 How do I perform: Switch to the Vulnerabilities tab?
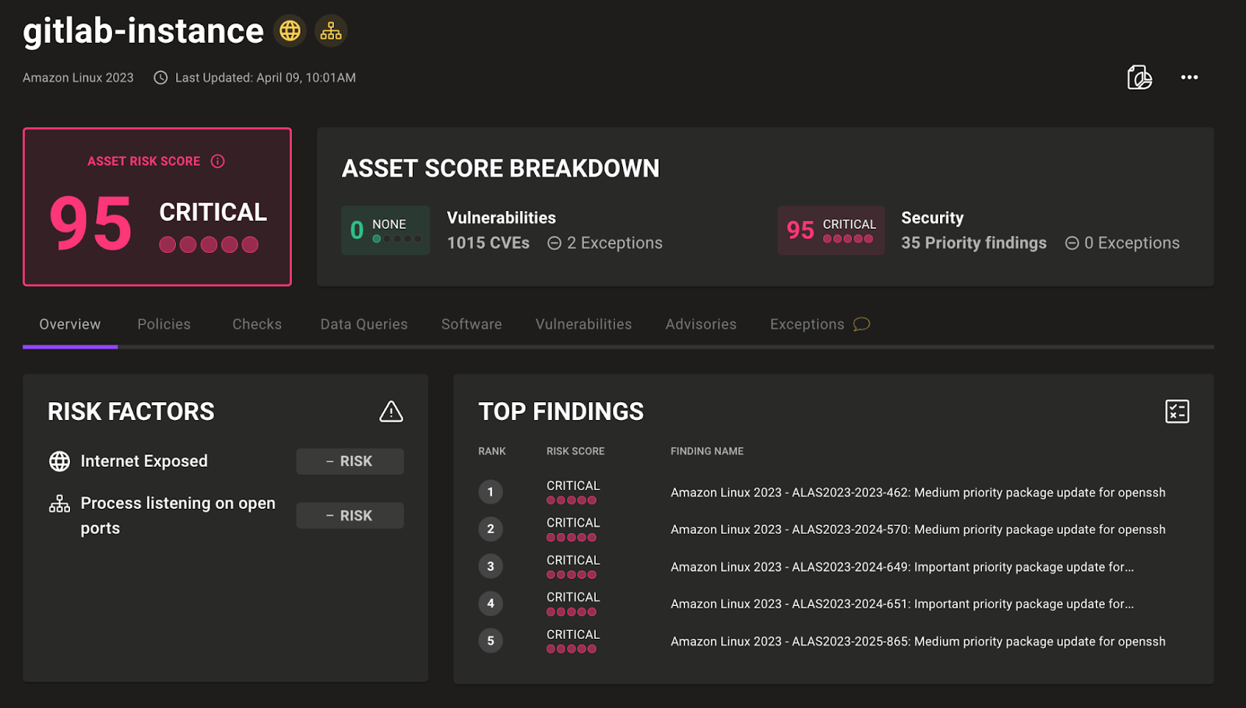pyautogui.click(x=583, y=324)
